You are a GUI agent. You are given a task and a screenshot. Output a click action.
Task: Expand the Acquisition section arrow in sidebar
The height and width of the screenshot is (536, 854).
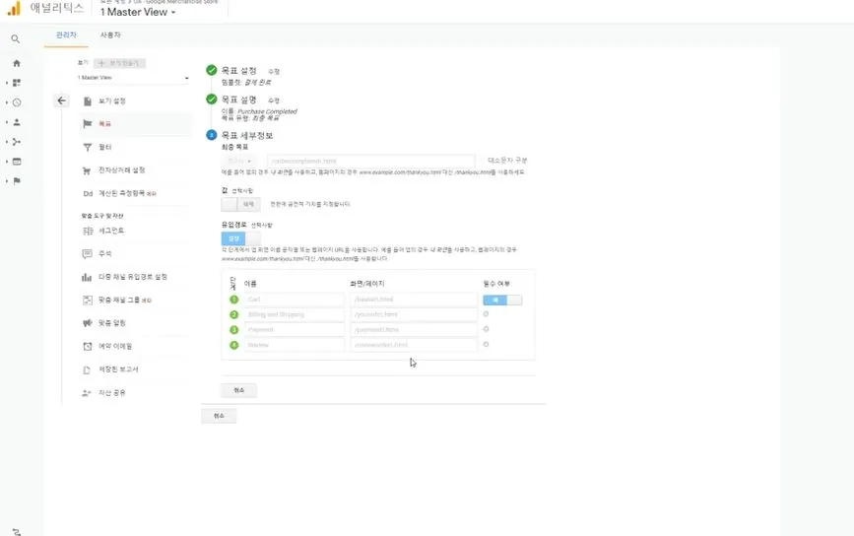coord(7,142)
